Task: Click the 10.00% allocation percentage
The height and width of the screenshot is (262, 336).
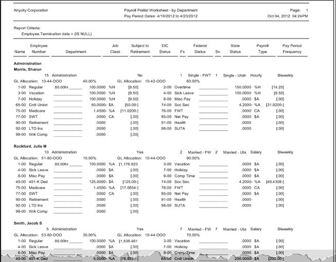Action: pyautogui.click(x=90, y=158)
